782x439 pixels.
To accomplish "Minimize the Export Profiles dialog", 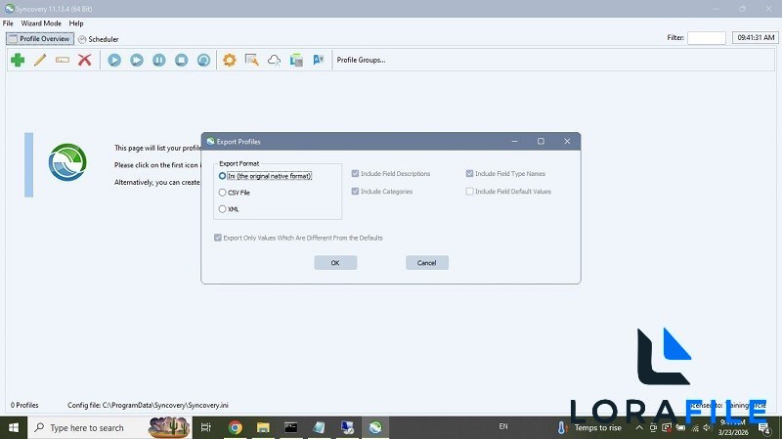I will pyautogui.click(x=514, y=142).
